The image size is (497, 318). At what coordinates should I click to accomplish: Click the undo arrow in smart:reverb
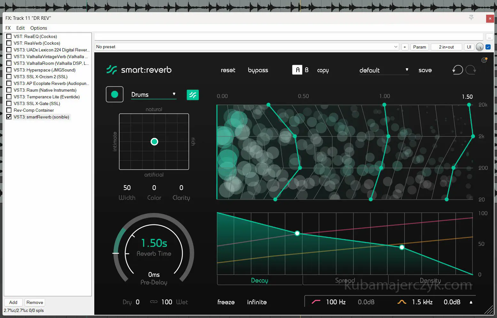coord(457,70)
